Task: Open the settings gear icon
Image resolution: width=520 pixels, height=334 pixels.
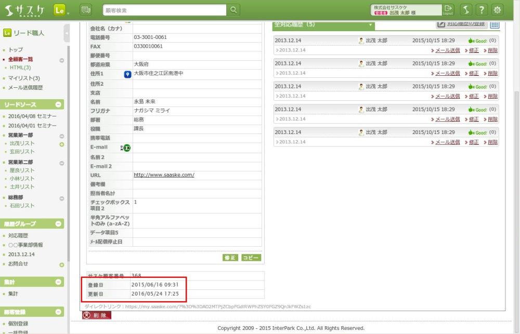Action: [x=498, y=10]
